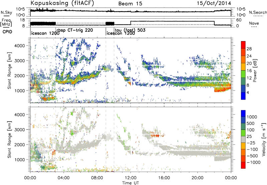
Task: Click the 'Nave' legend label
Action: point(254,23)
